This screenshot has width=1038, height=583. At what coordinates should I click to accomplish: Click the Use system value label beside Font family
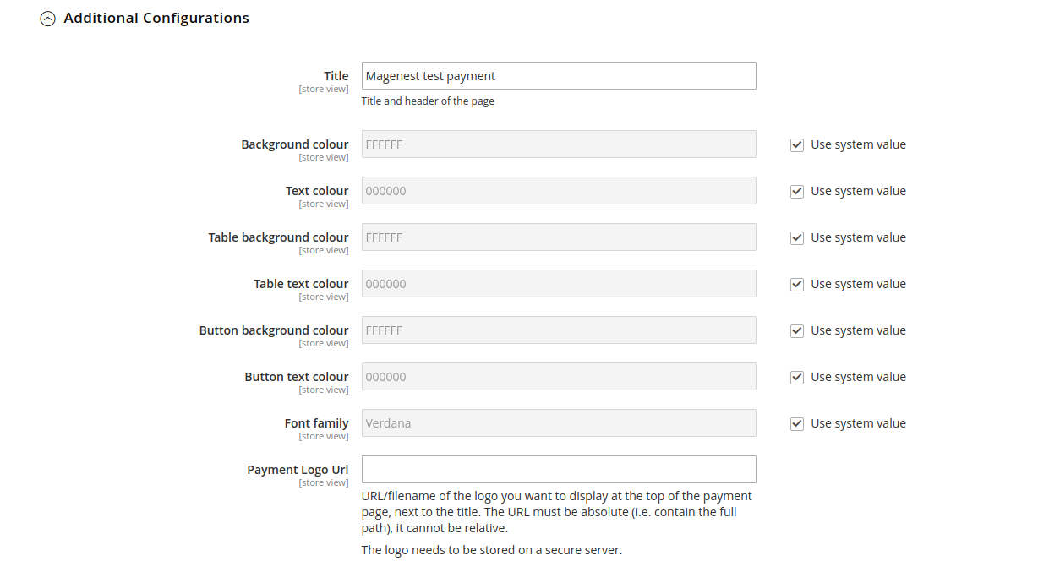[858, 424]
